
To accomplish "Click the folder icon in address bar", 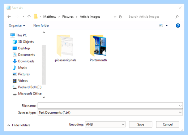I will pos(35,16).
